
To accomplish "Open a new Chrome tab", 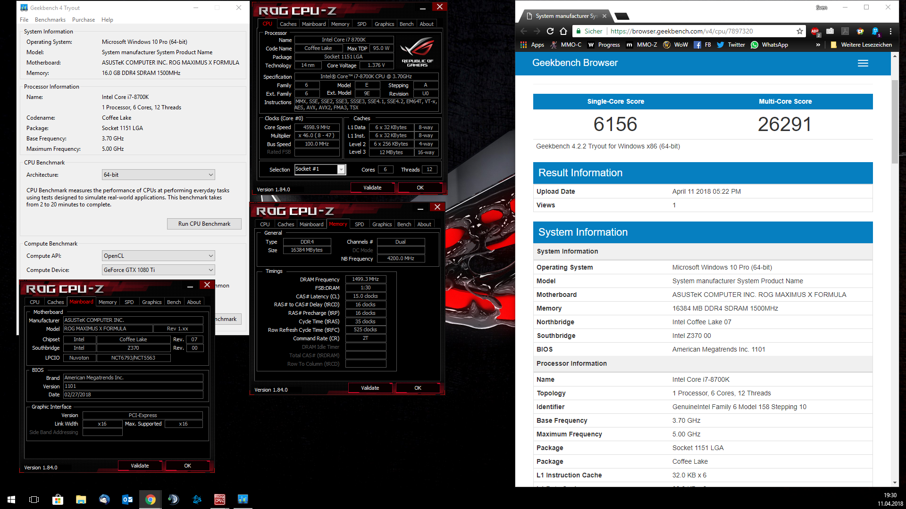I will coord(622,16).
